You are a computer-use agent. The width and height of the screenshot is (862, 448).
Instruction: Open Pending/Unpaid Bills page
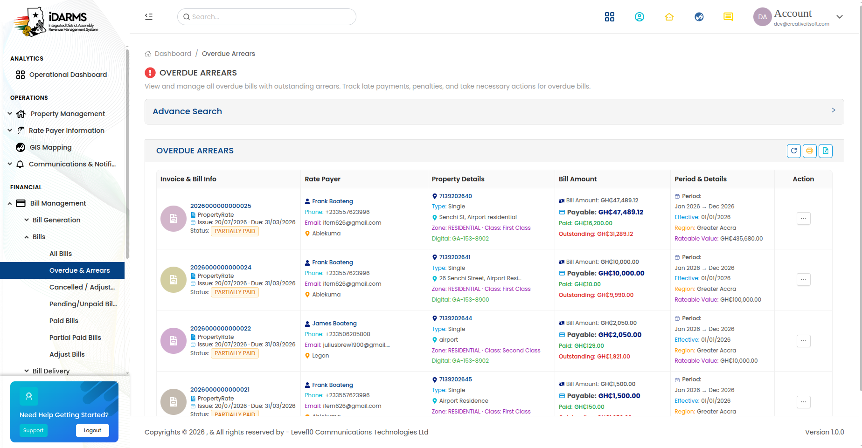point(83,304)
